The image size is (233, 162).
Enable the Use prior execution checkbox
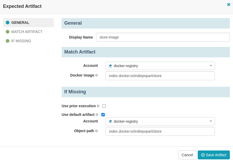(104, 106)
